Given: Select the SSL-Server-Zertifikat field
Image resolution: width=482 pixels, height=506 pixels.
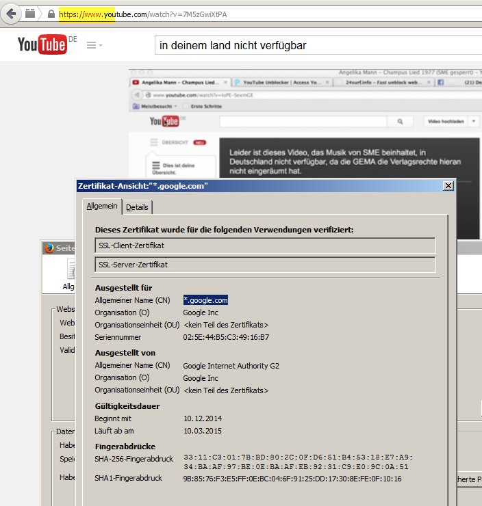Looking at the screenshot, I should [x=265, y=265].
